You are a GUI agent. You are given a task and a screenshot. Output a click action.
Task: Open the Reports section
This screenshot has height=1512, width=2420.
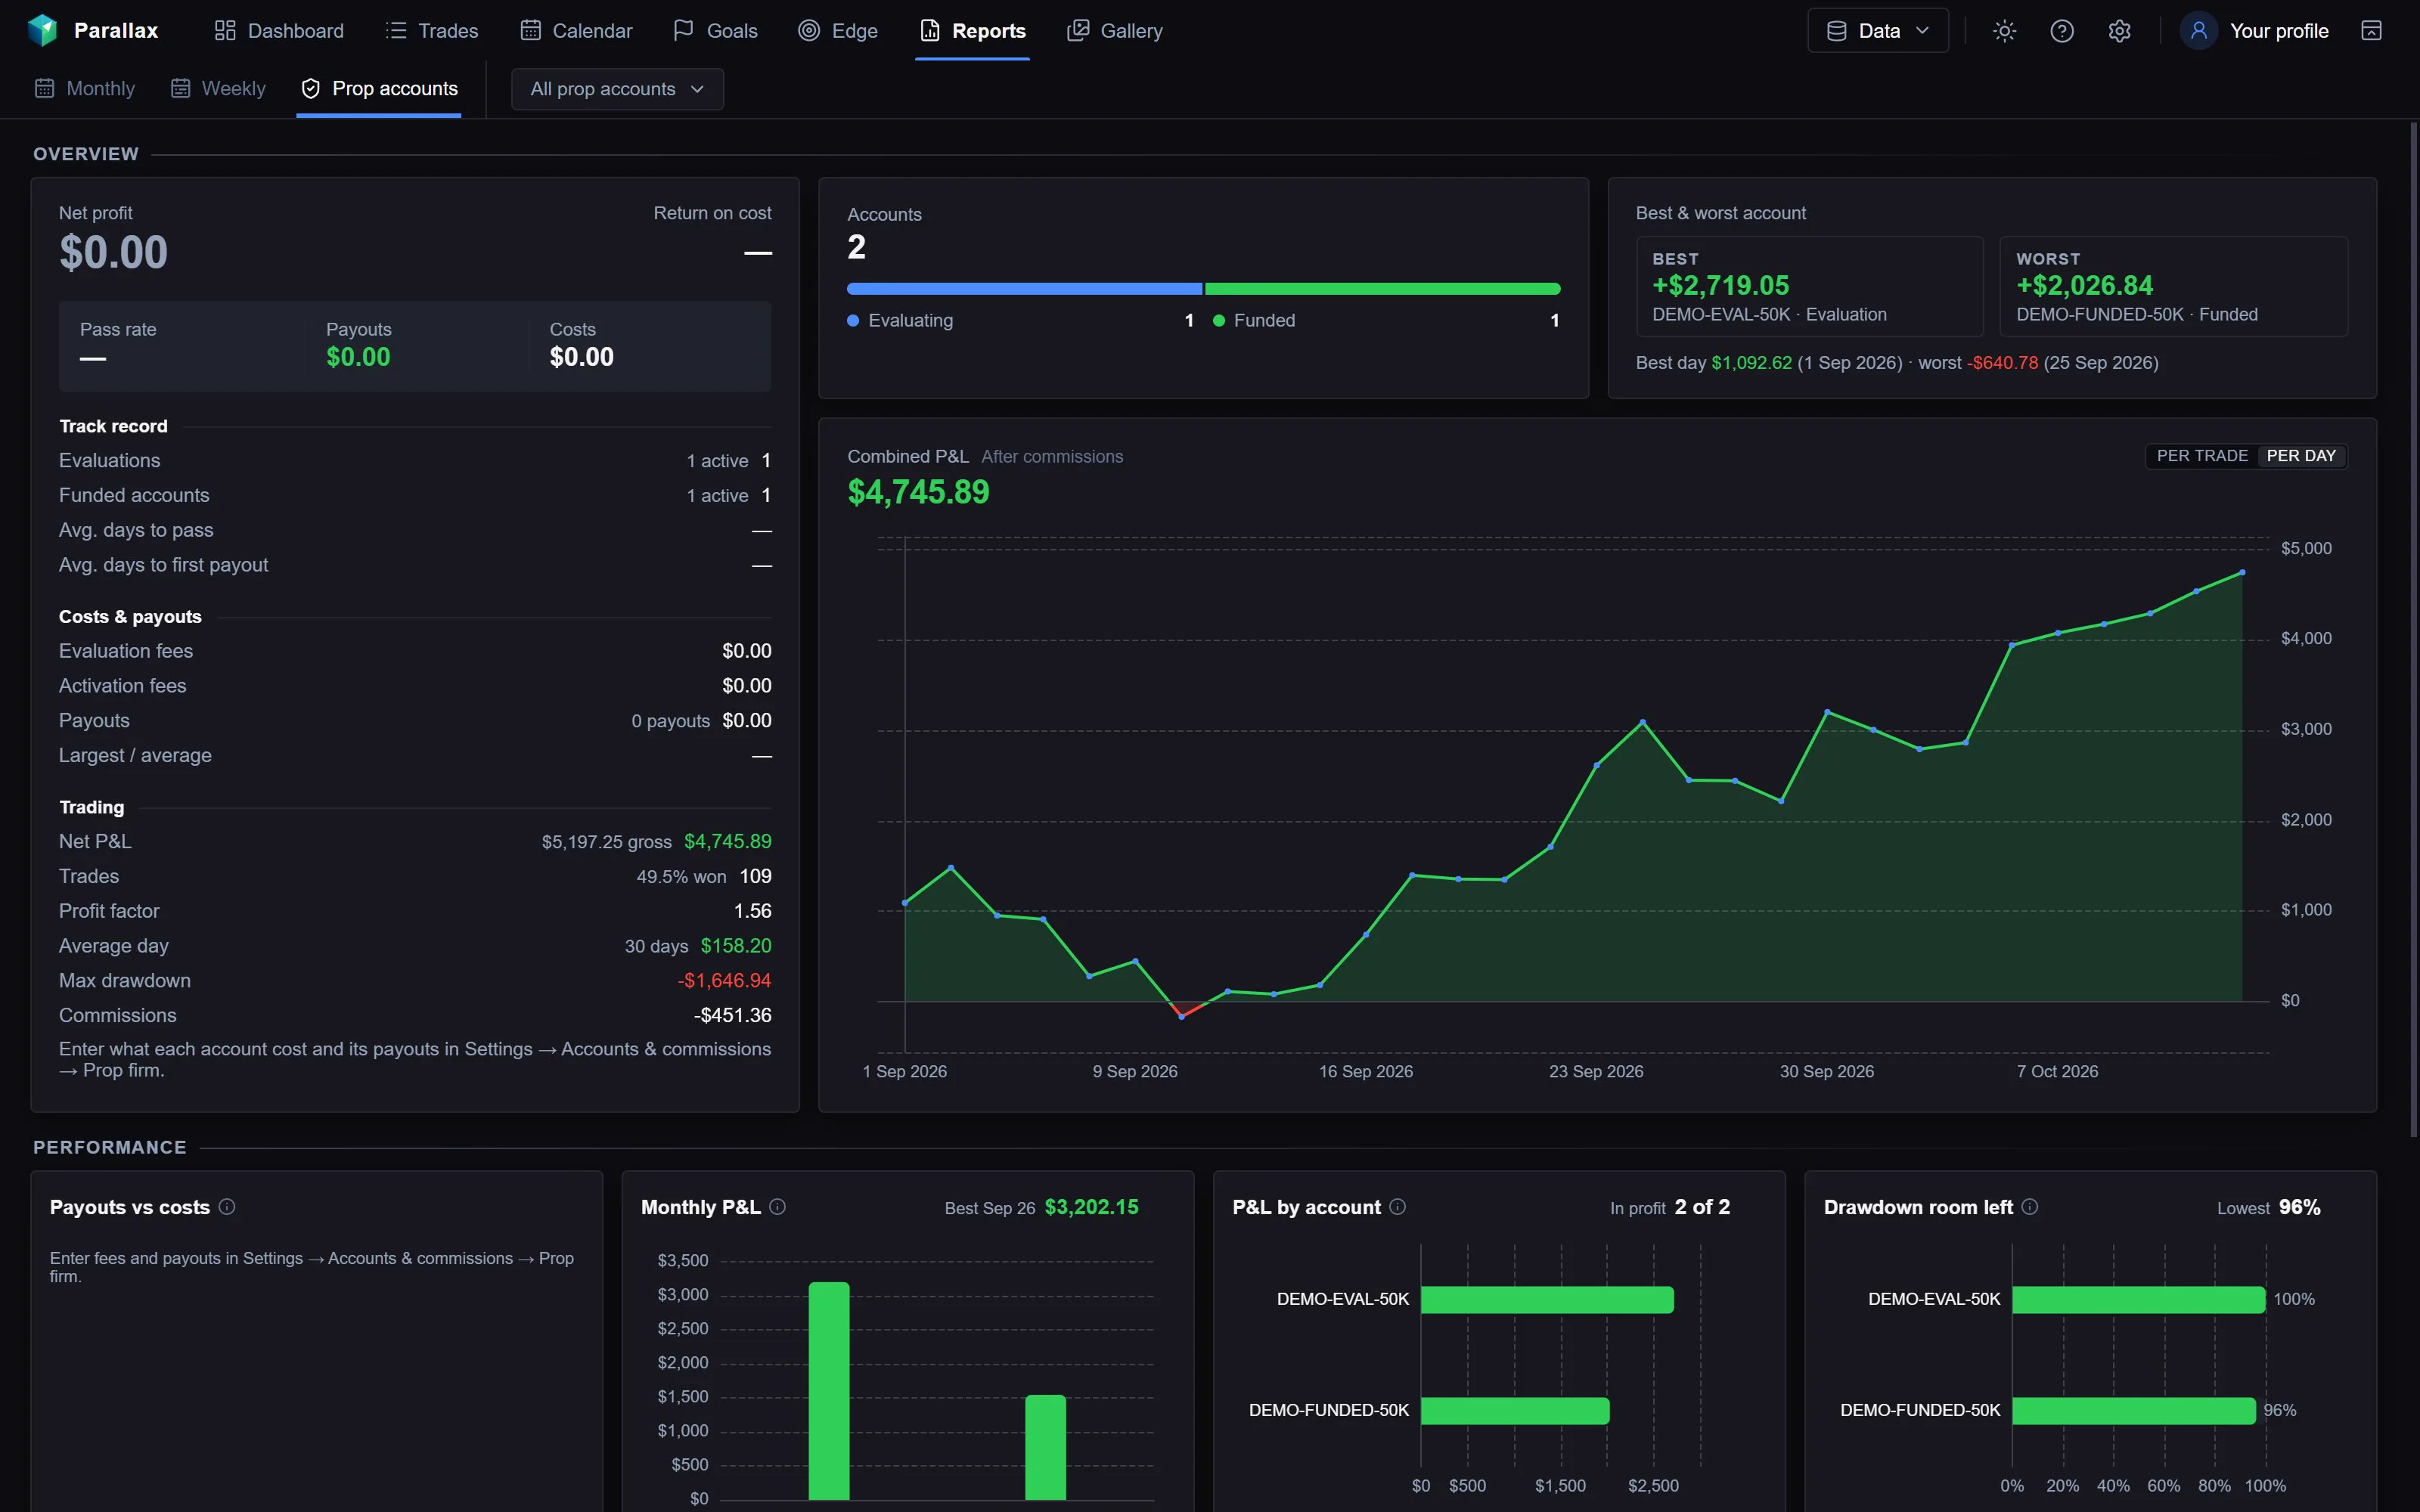click(x=972, y=31)
